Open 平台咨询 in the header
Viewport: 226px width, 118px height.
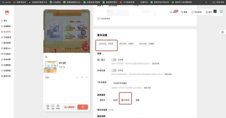coord(196,12)
